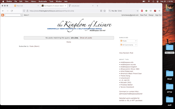Open Firefox hamburger application menu
This screenshot has width=175, height=109.
[159, 11]
